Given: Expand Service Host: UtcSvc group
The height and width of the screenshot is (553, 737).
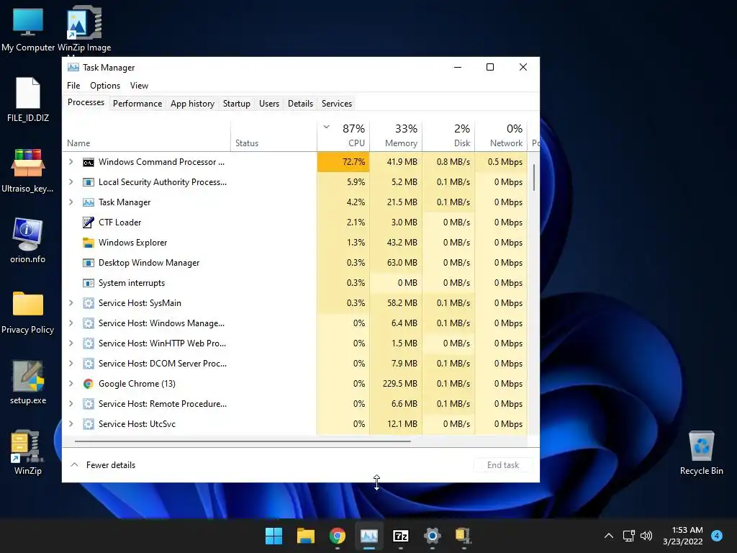Looking at the screenshot, I should click(x=71, y=424).
